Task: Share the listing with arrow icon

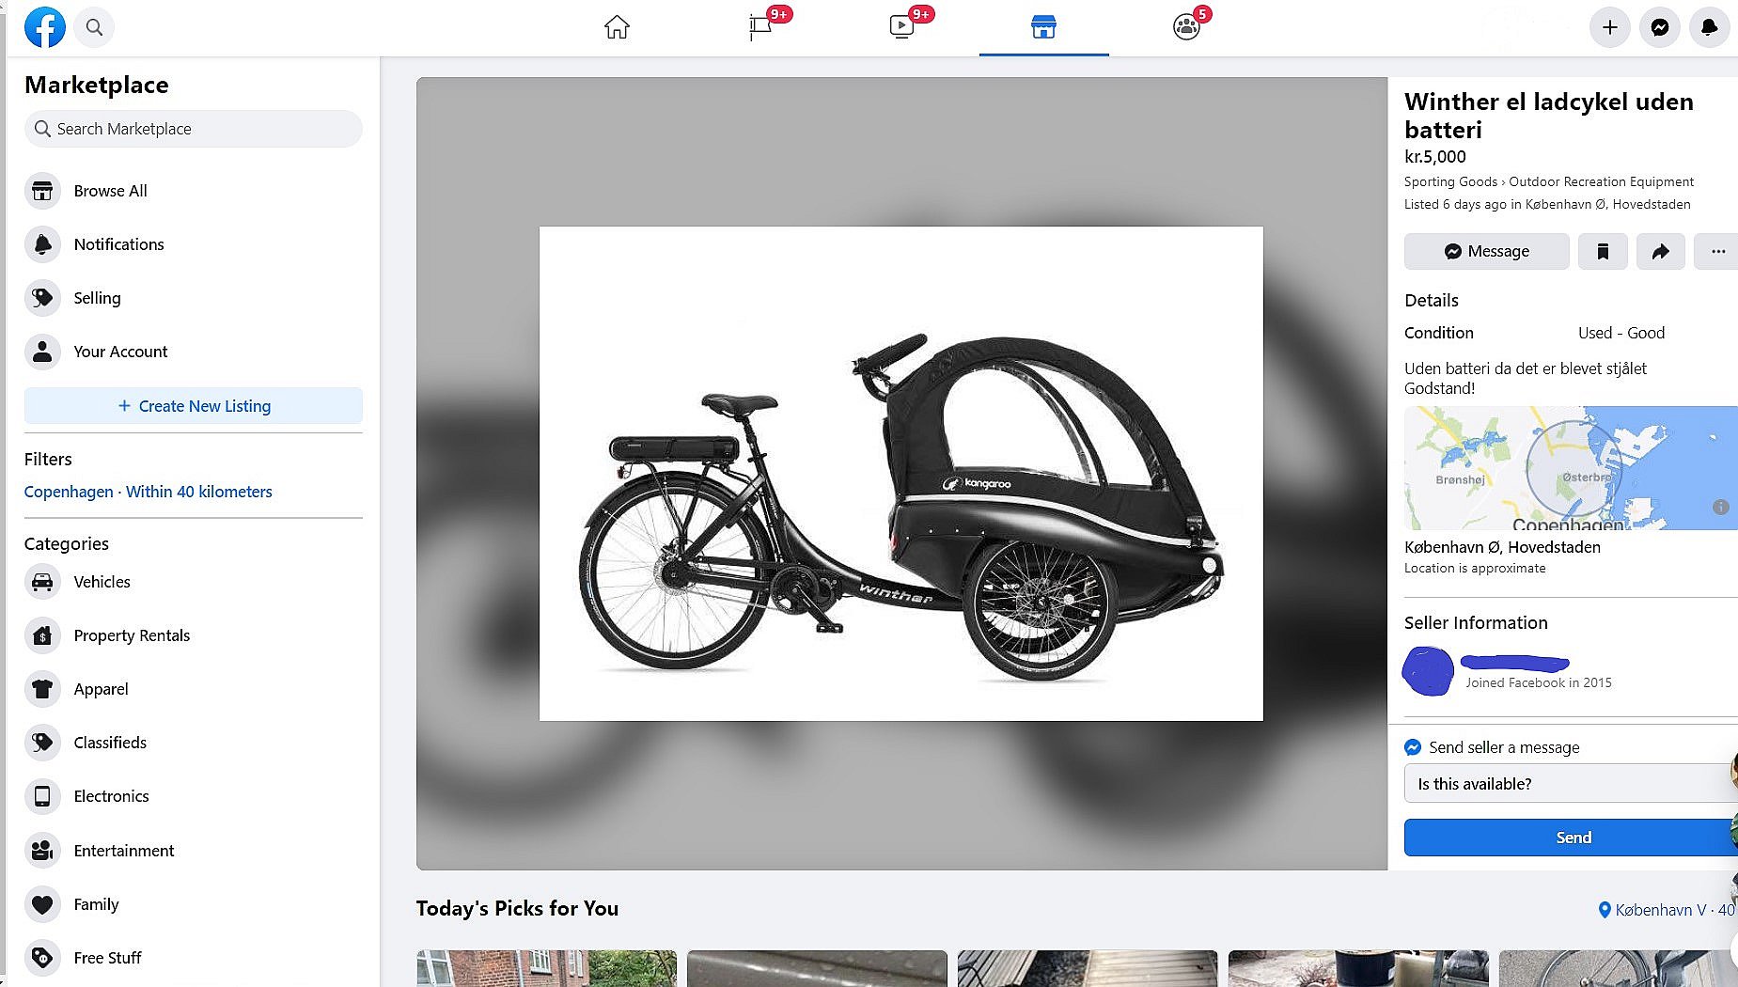Action: click(x=1660, y=251)
